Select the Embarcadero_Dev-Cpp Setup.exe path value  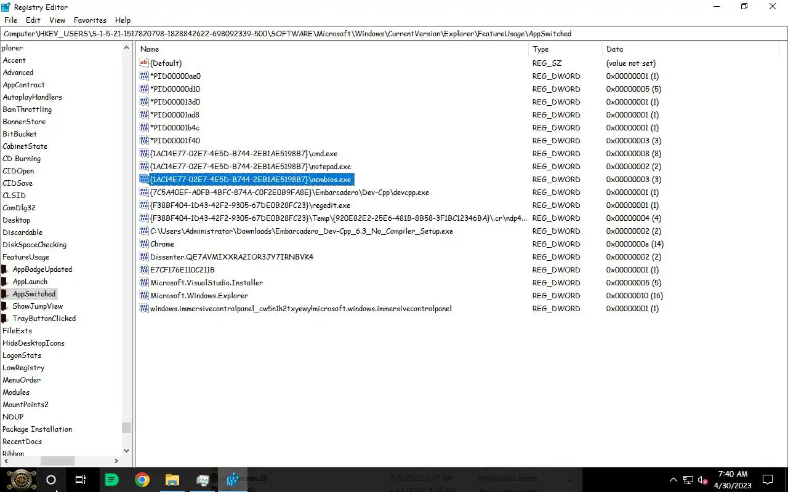pos(302,231)
